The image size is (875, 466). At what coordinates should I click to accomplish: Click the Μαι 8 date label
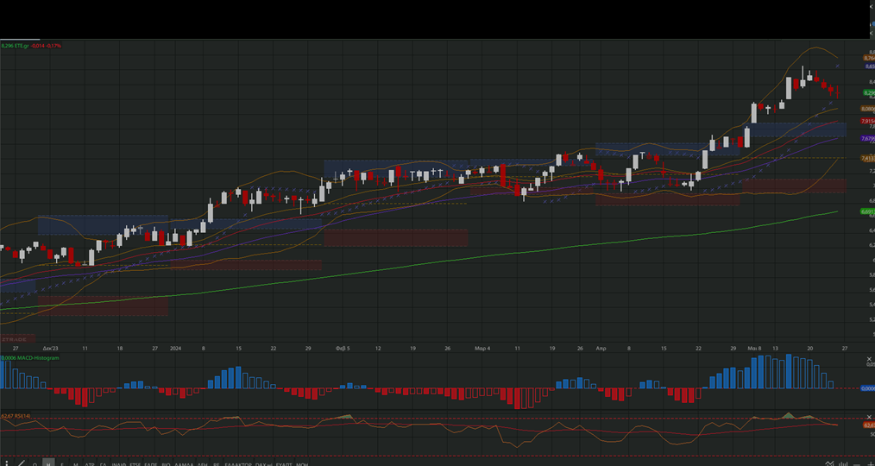click(x=754, y=349)
